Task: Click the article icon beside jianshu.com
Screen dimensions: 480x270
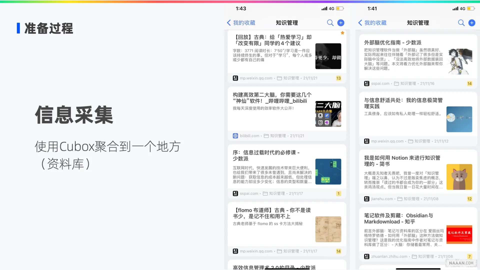Action: point(366,199)
